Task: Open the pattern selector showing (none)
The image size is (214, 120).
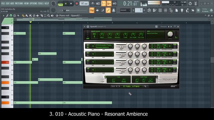Action: tap(125, 10)
